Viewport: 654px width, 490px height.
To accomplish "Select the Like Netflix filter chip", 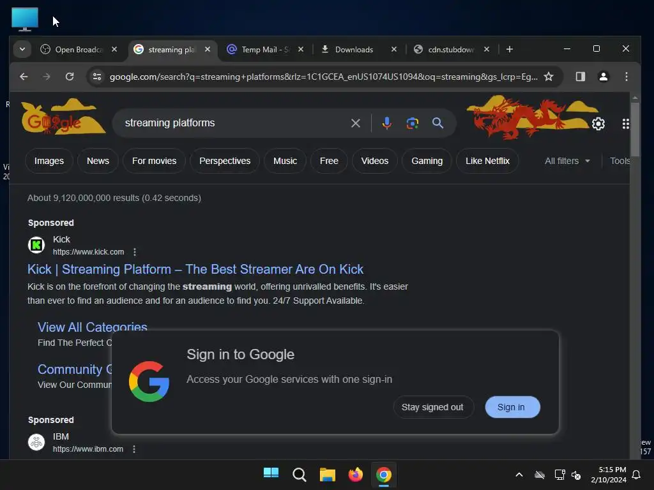I will [x=487, y=161].
